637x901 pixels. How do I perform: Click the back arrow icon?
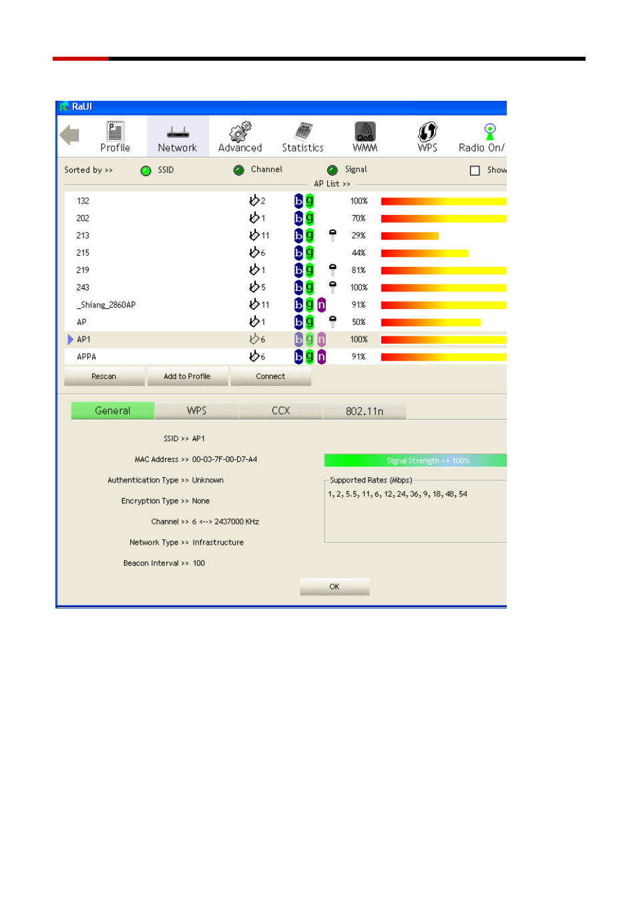[x=69, y=135]
